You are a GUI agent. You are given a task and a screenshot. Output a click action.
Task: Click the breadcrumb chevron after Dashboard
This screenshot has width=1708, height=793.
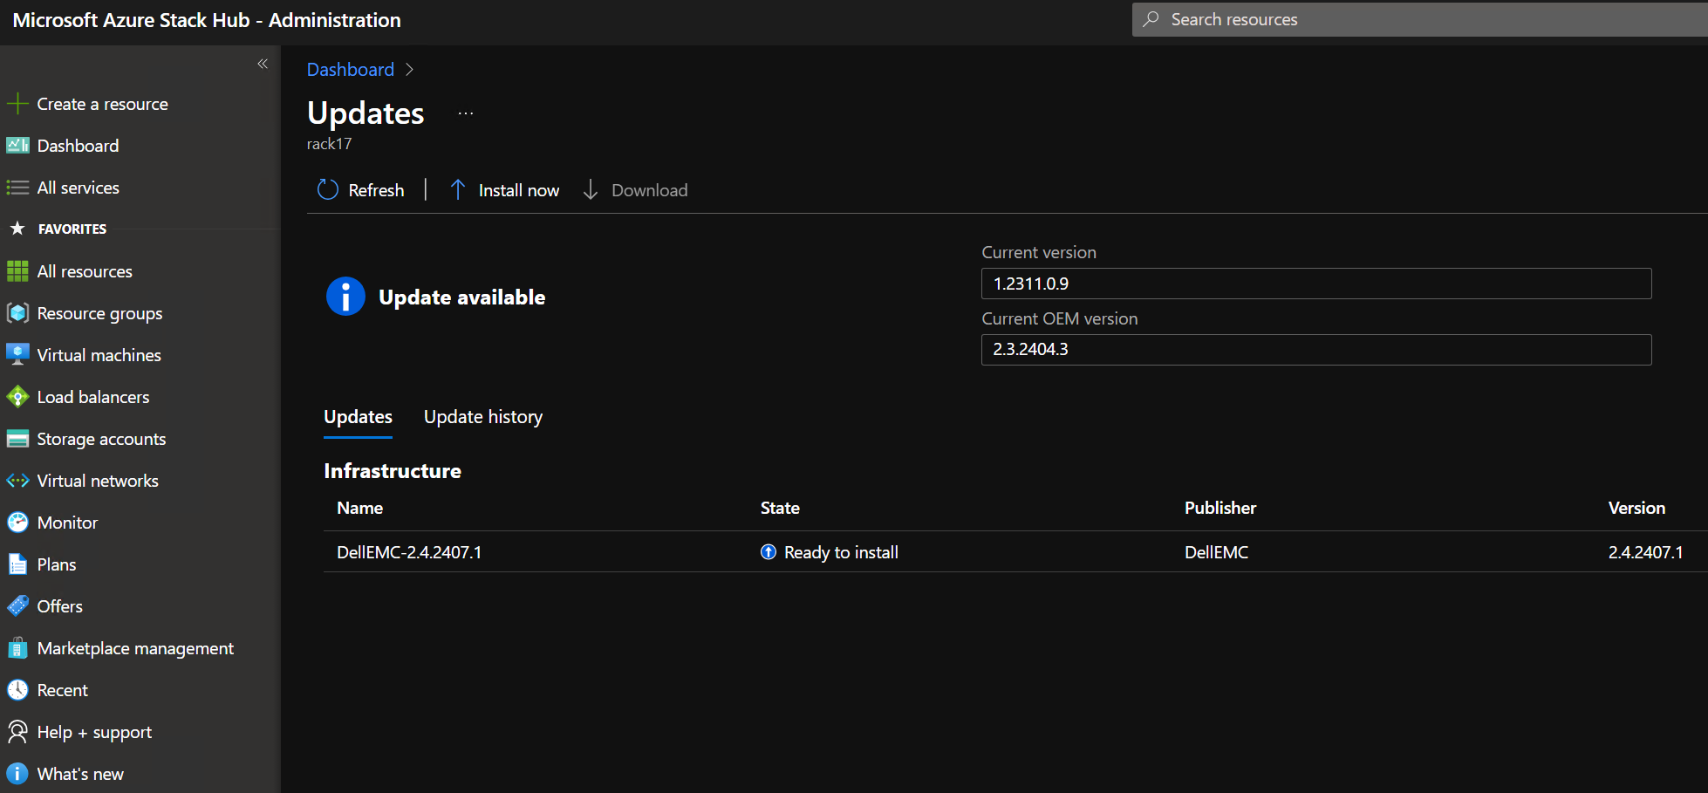click(410, 70)
